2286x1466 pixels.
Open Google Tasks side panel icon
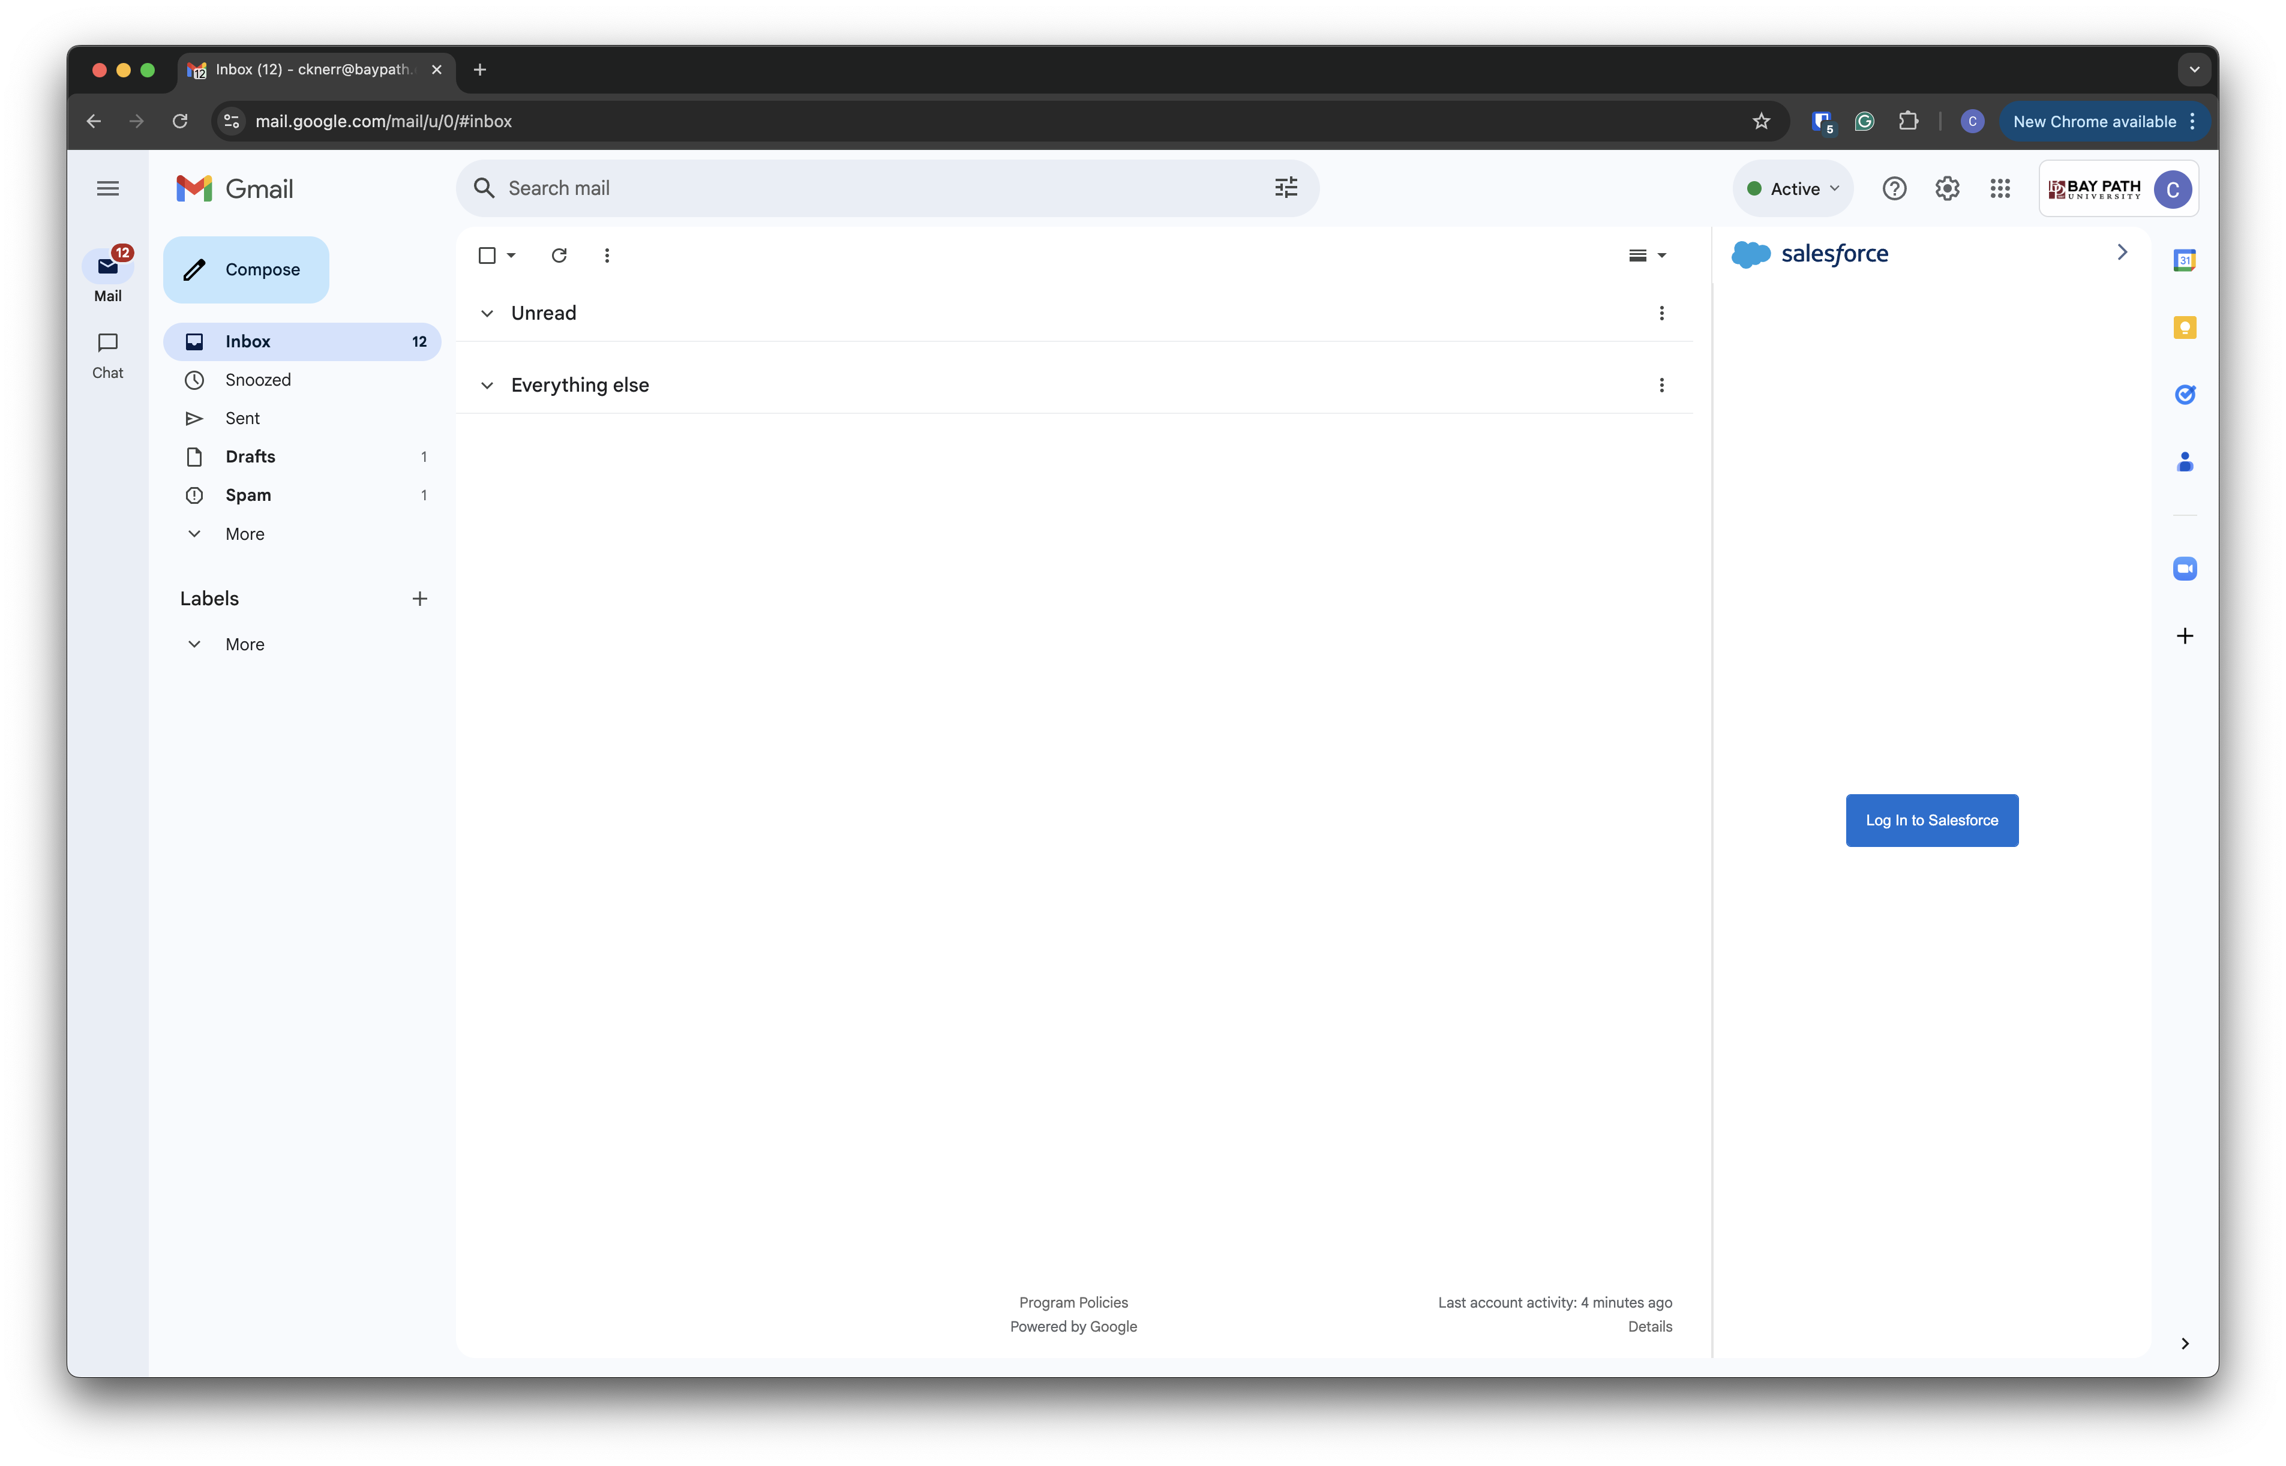(x=2184, y=394)
